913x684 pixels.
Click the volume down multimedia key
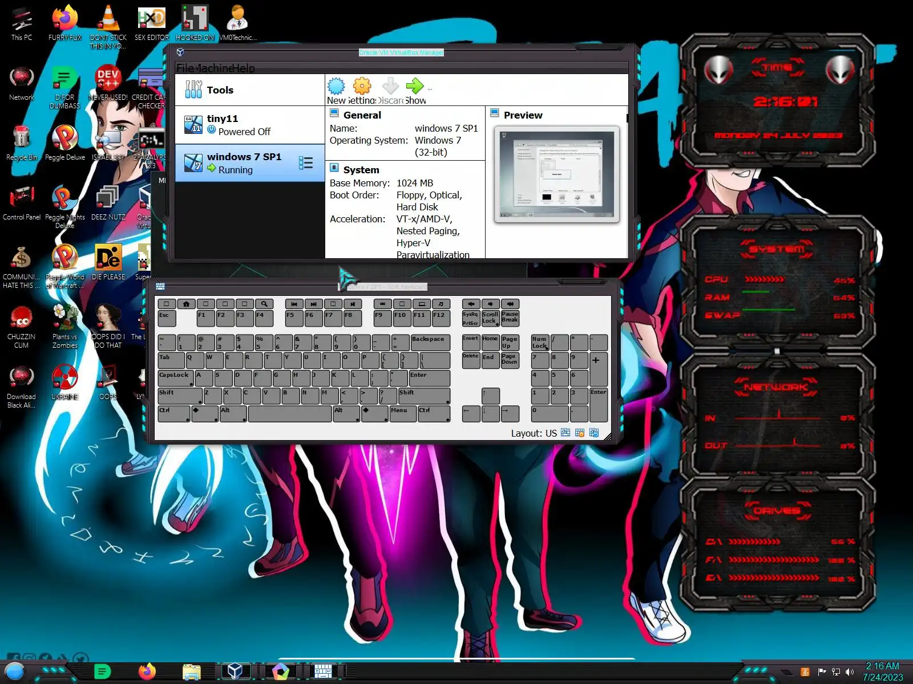(x=490, y=304)
